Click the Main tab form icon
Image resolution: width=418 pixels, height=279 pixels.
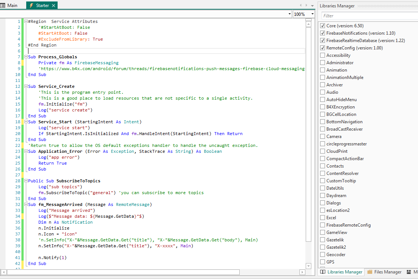3,6
